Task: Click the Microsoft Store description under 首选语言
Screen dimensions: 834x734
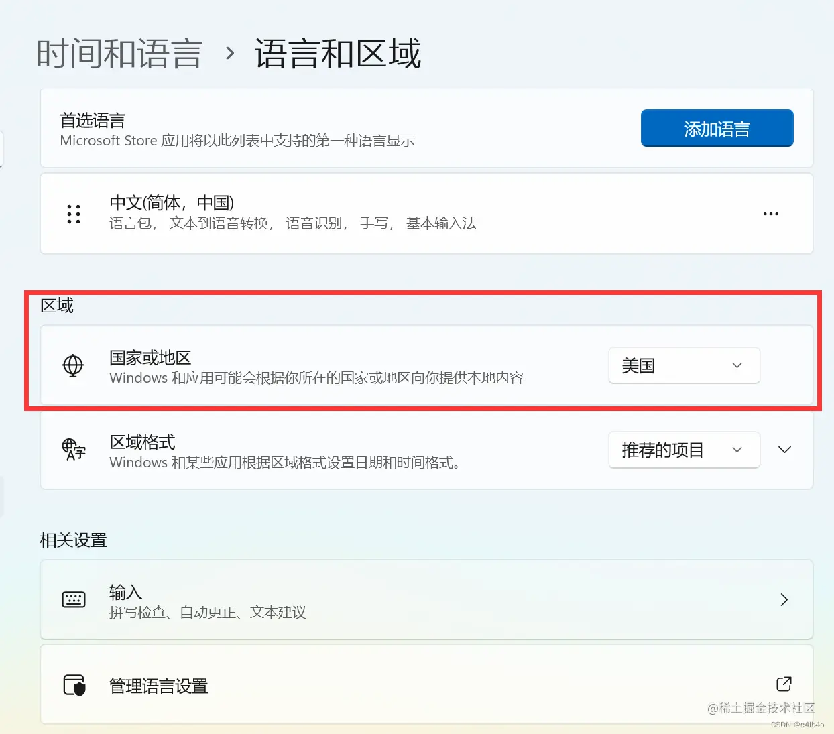Action: 237,141
